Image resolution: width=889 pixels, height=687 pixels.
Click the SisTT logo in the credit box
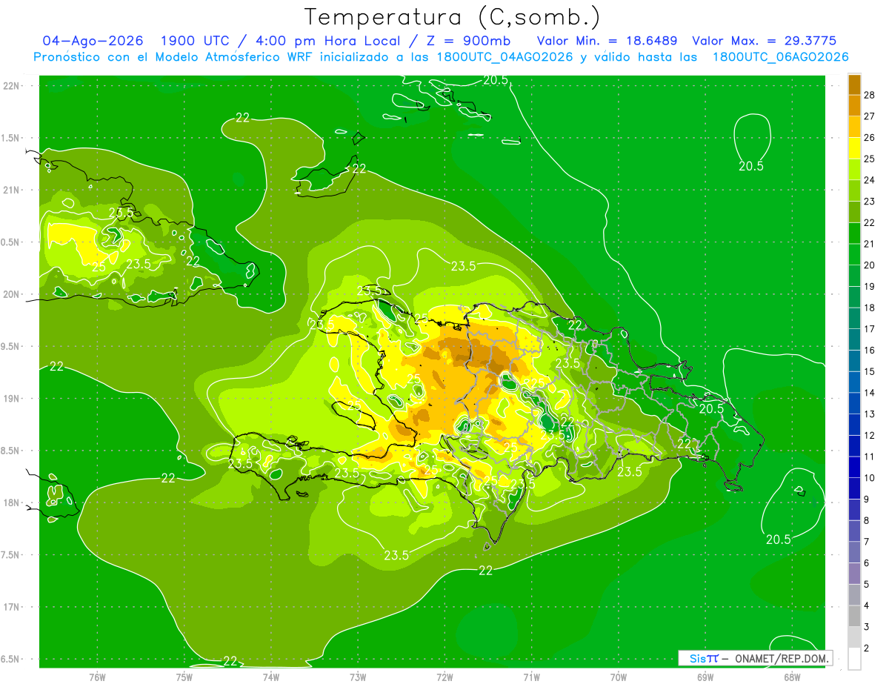tap(704, 658)
